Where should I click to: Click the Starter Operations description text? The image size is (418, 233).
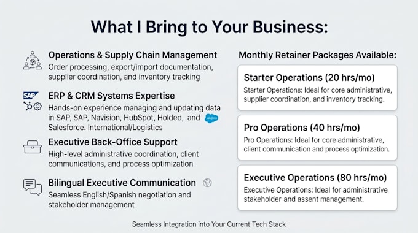[318, 94]
